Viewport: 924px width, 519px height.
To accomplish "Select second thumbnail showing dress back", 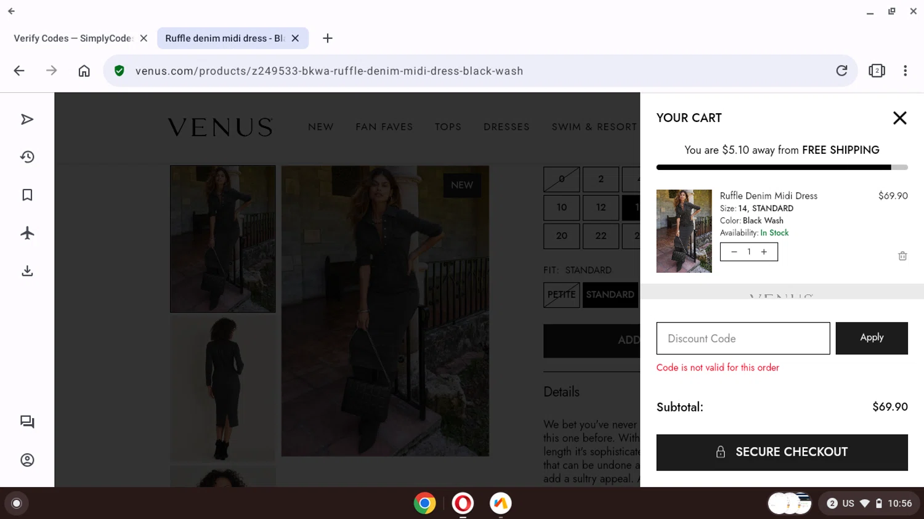I will click(x=223, y=388).
